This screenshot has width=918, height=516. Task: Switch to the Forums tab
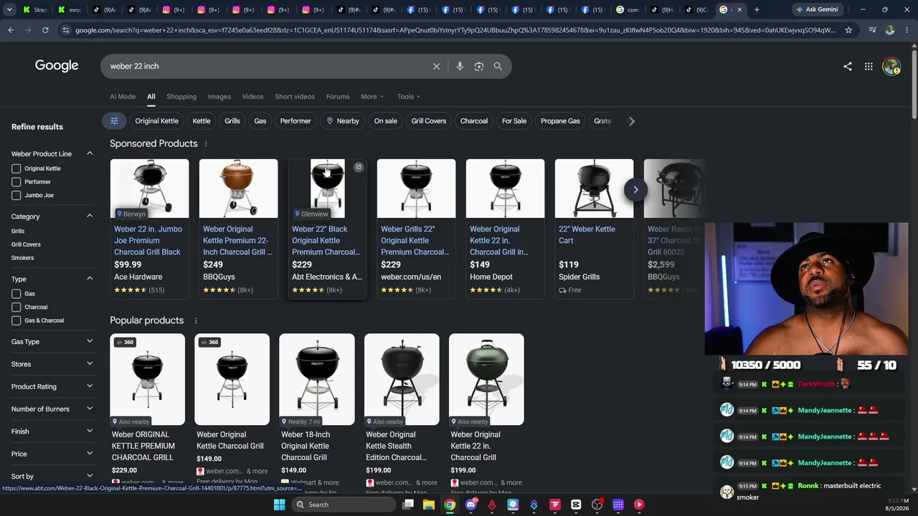point(338,97)
